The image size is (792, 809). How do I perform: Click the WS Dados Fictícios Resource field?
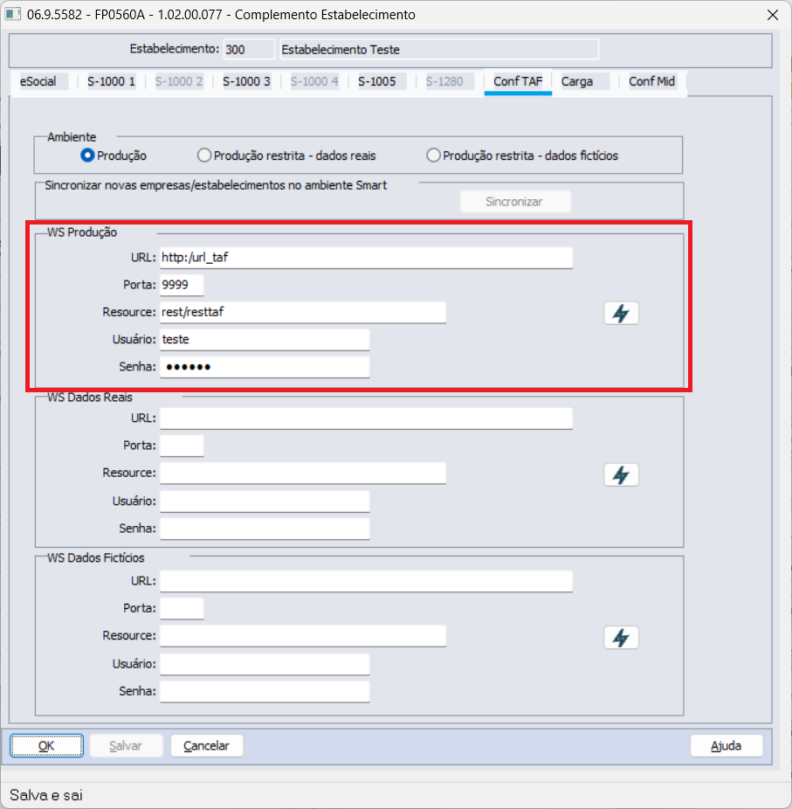303,636
